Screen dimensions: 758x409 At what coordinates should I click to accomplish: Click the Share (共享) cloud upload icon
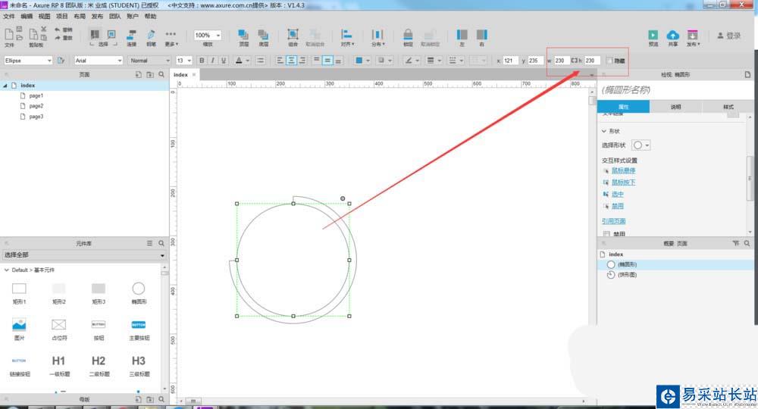point(672,36)
